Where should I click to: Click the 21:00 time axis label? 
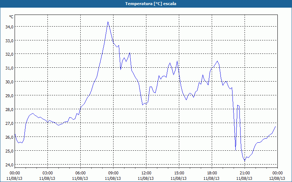[x=245, y=173]
